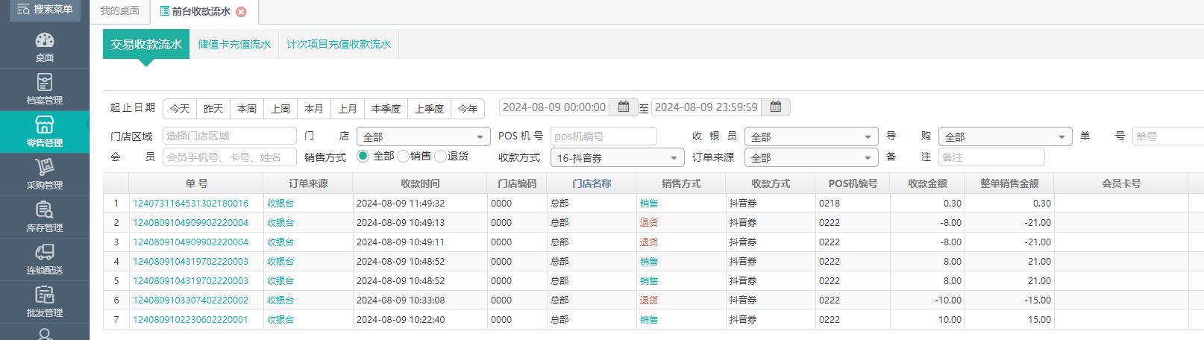Close the 前台收款流水 tab with red X
Viewport: 1204px width, 340px height.
click(x=241, y=12)
